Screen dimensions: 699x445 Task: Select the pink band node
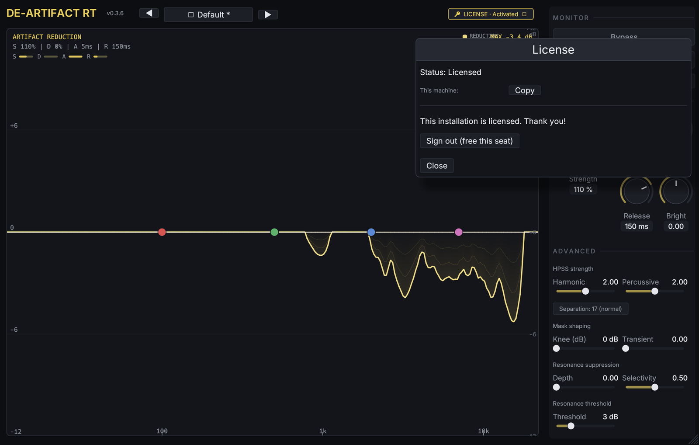coord(459,232)
